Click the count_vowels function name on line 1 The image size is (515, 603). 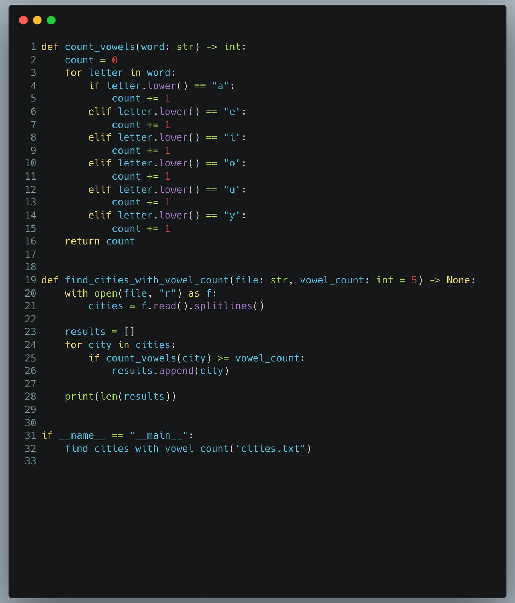tap(100, 47)
